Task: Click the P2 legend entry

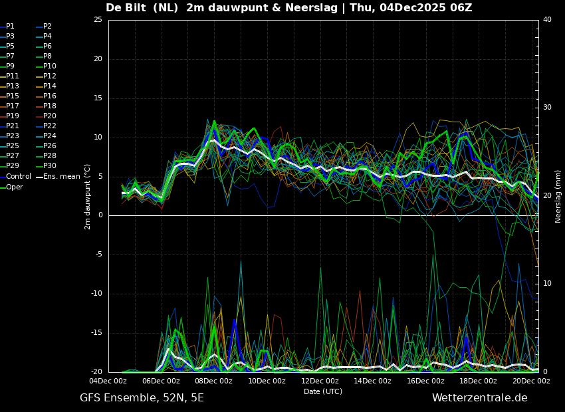Action: point(44,27)
